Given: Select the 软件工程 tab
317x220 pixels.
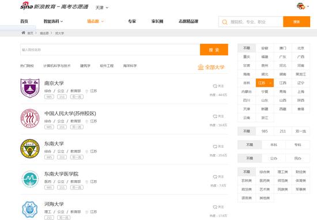Looking at the screenshot, I should [x=107, y=66].
